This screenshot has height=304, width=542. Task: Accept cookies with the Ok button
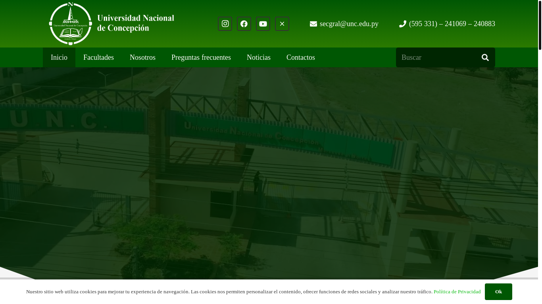[x=498, y=292]
